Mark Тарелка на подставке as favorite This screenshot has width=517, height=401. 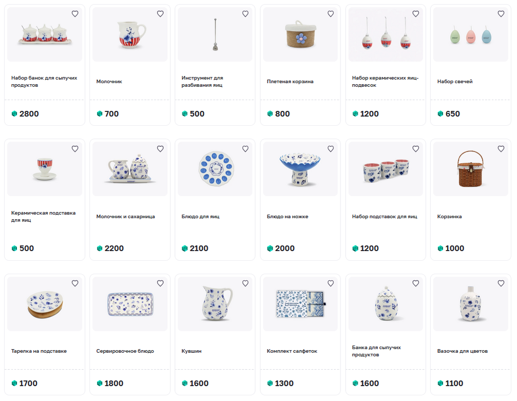point(75,283)
